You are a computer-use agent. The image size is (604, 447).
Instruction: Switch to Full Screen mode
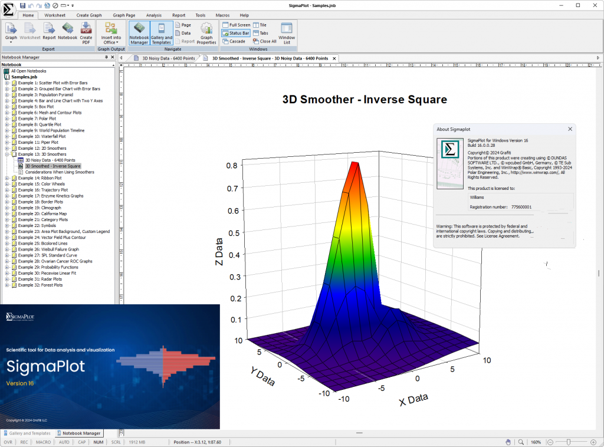click(x=236, y=25)
